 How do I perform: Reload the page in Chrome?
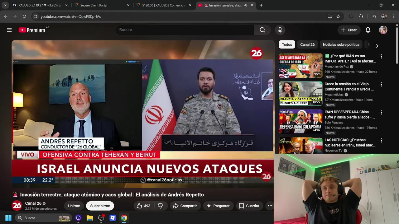24,16
